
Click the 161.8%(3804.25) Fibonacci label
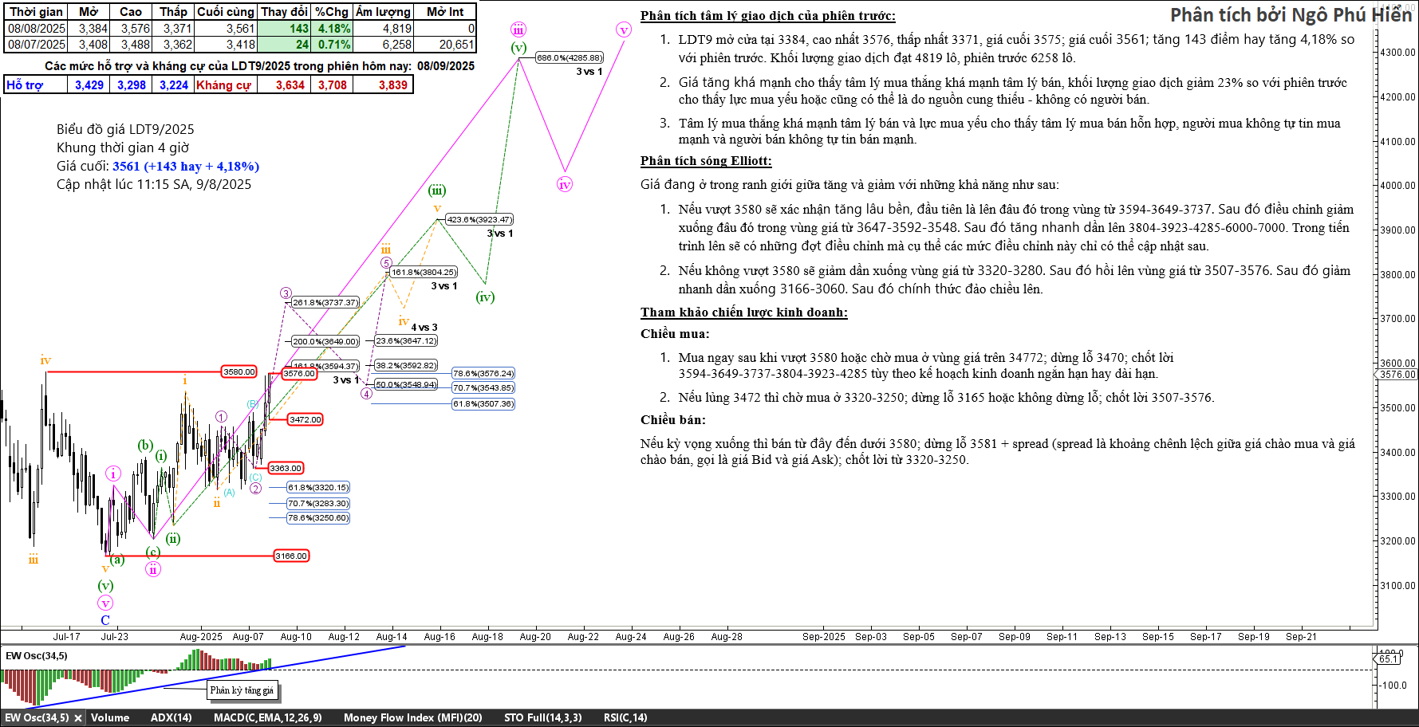pyautogui.click(x=424, y=272)
